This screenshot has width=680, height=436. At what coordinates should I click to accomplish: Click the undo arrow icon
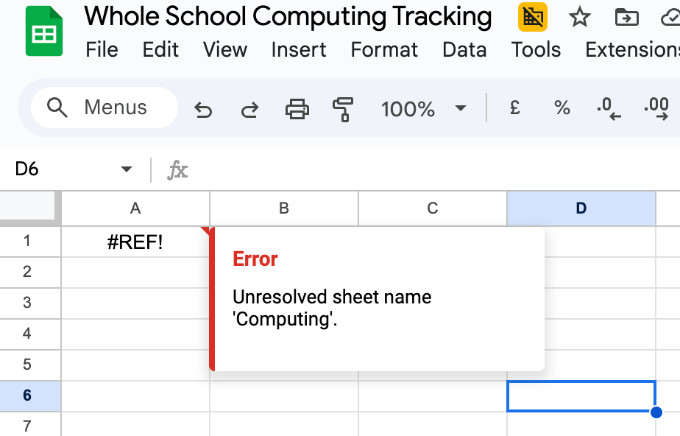coord(203,110)
